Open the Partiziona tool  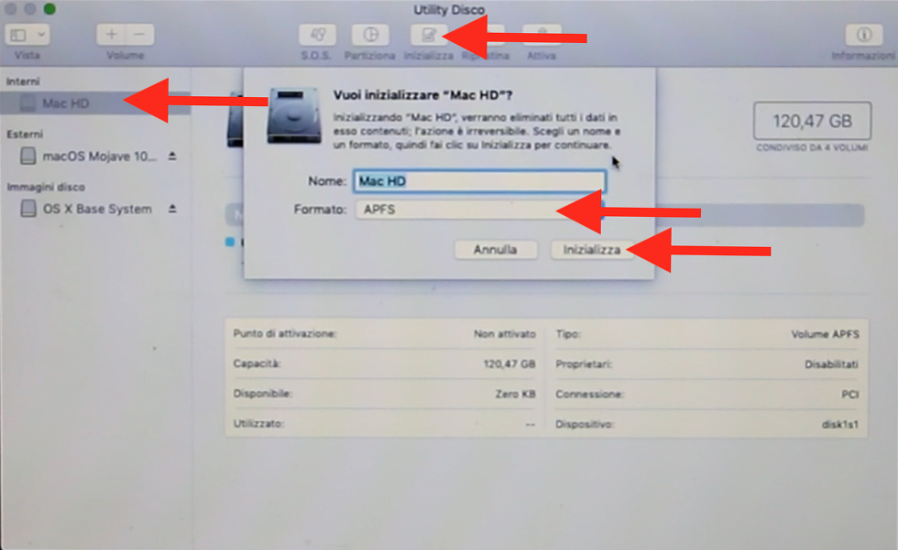coord(370,35)
